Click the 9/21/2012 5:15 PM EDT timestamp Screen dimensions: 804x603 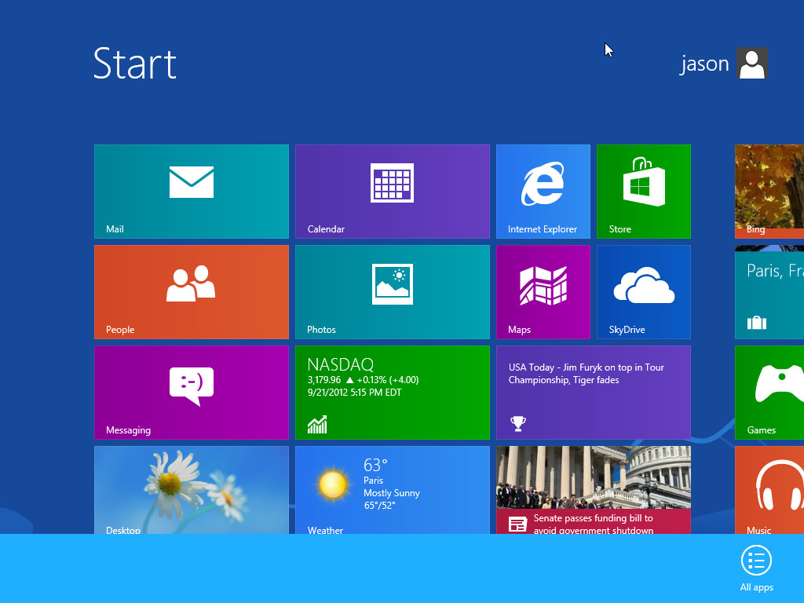point(354,393)
